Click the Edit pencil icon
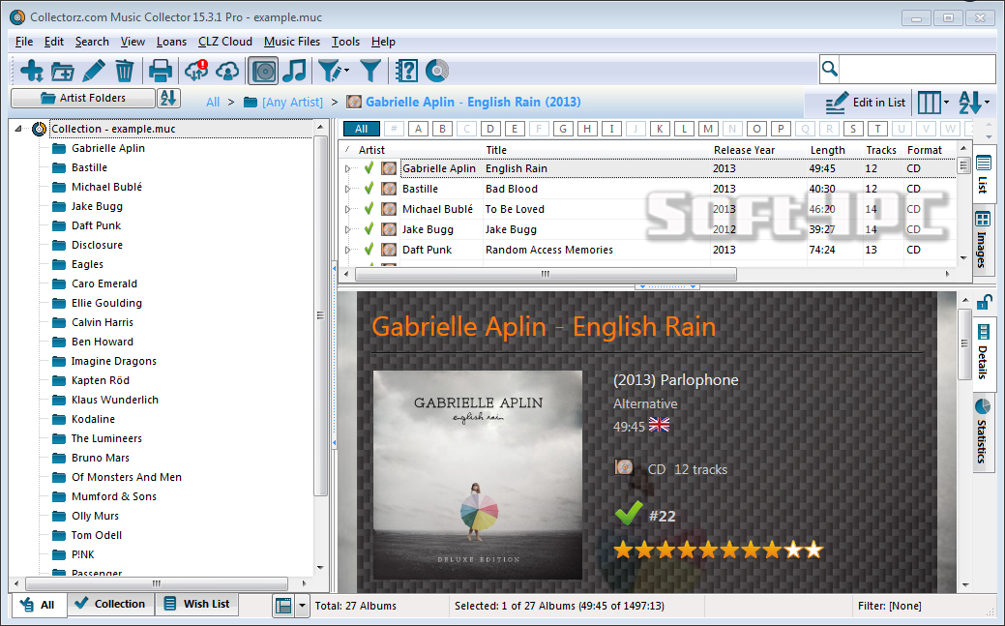The image size is (1005, 626). (94, 71)
